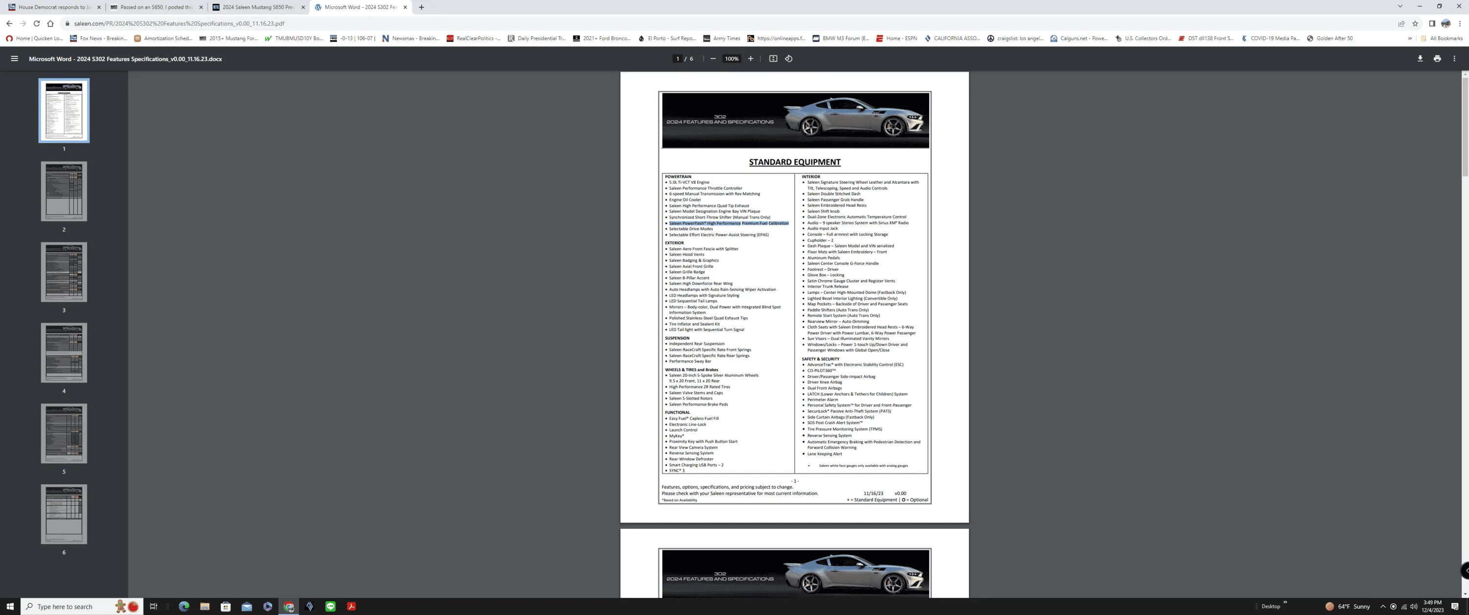Screen dimensions: 1469x615
Task: Open Fox News bookmark
Action: tap(98, 38)
